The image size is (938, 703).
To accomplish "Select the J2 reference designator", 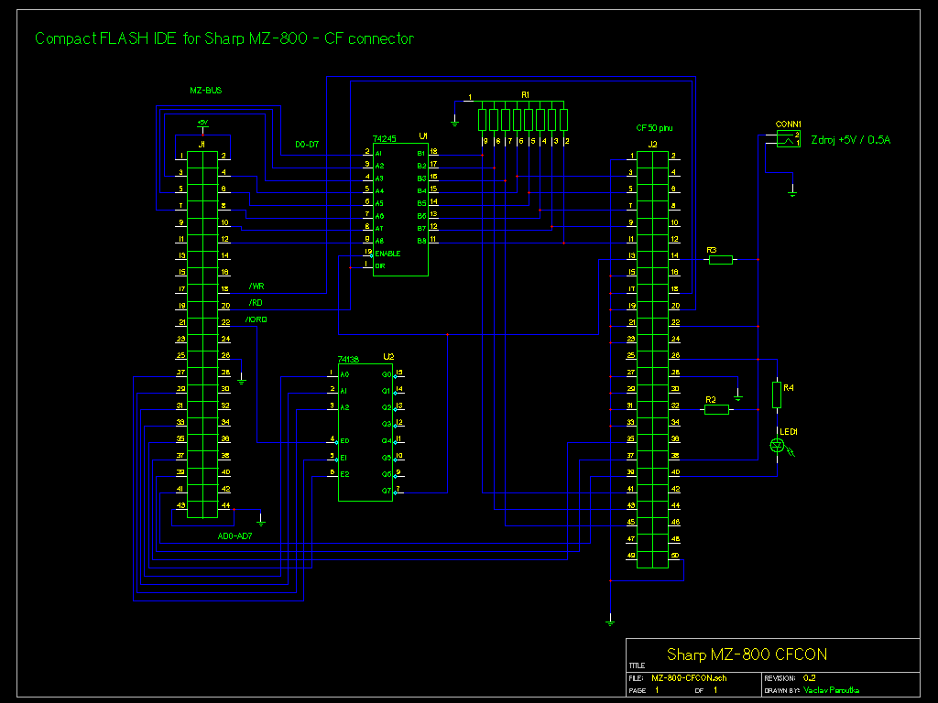I will click(x=652, y=144).
